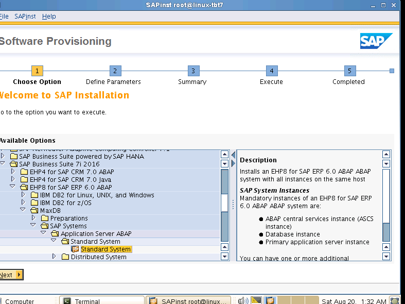Select Application Server ABAP tree entry
The image size is (405, 304).
[96, 234]
